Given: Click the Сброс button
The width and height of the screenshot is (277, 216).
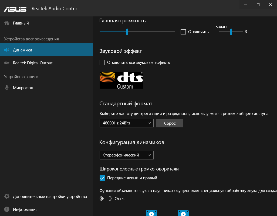Looking at the screenshot, I should [170, 123].
